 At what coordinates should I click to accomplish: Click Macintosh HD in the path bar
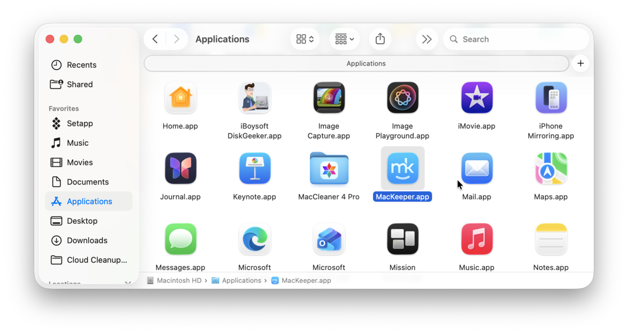click(x=174, y=280)
